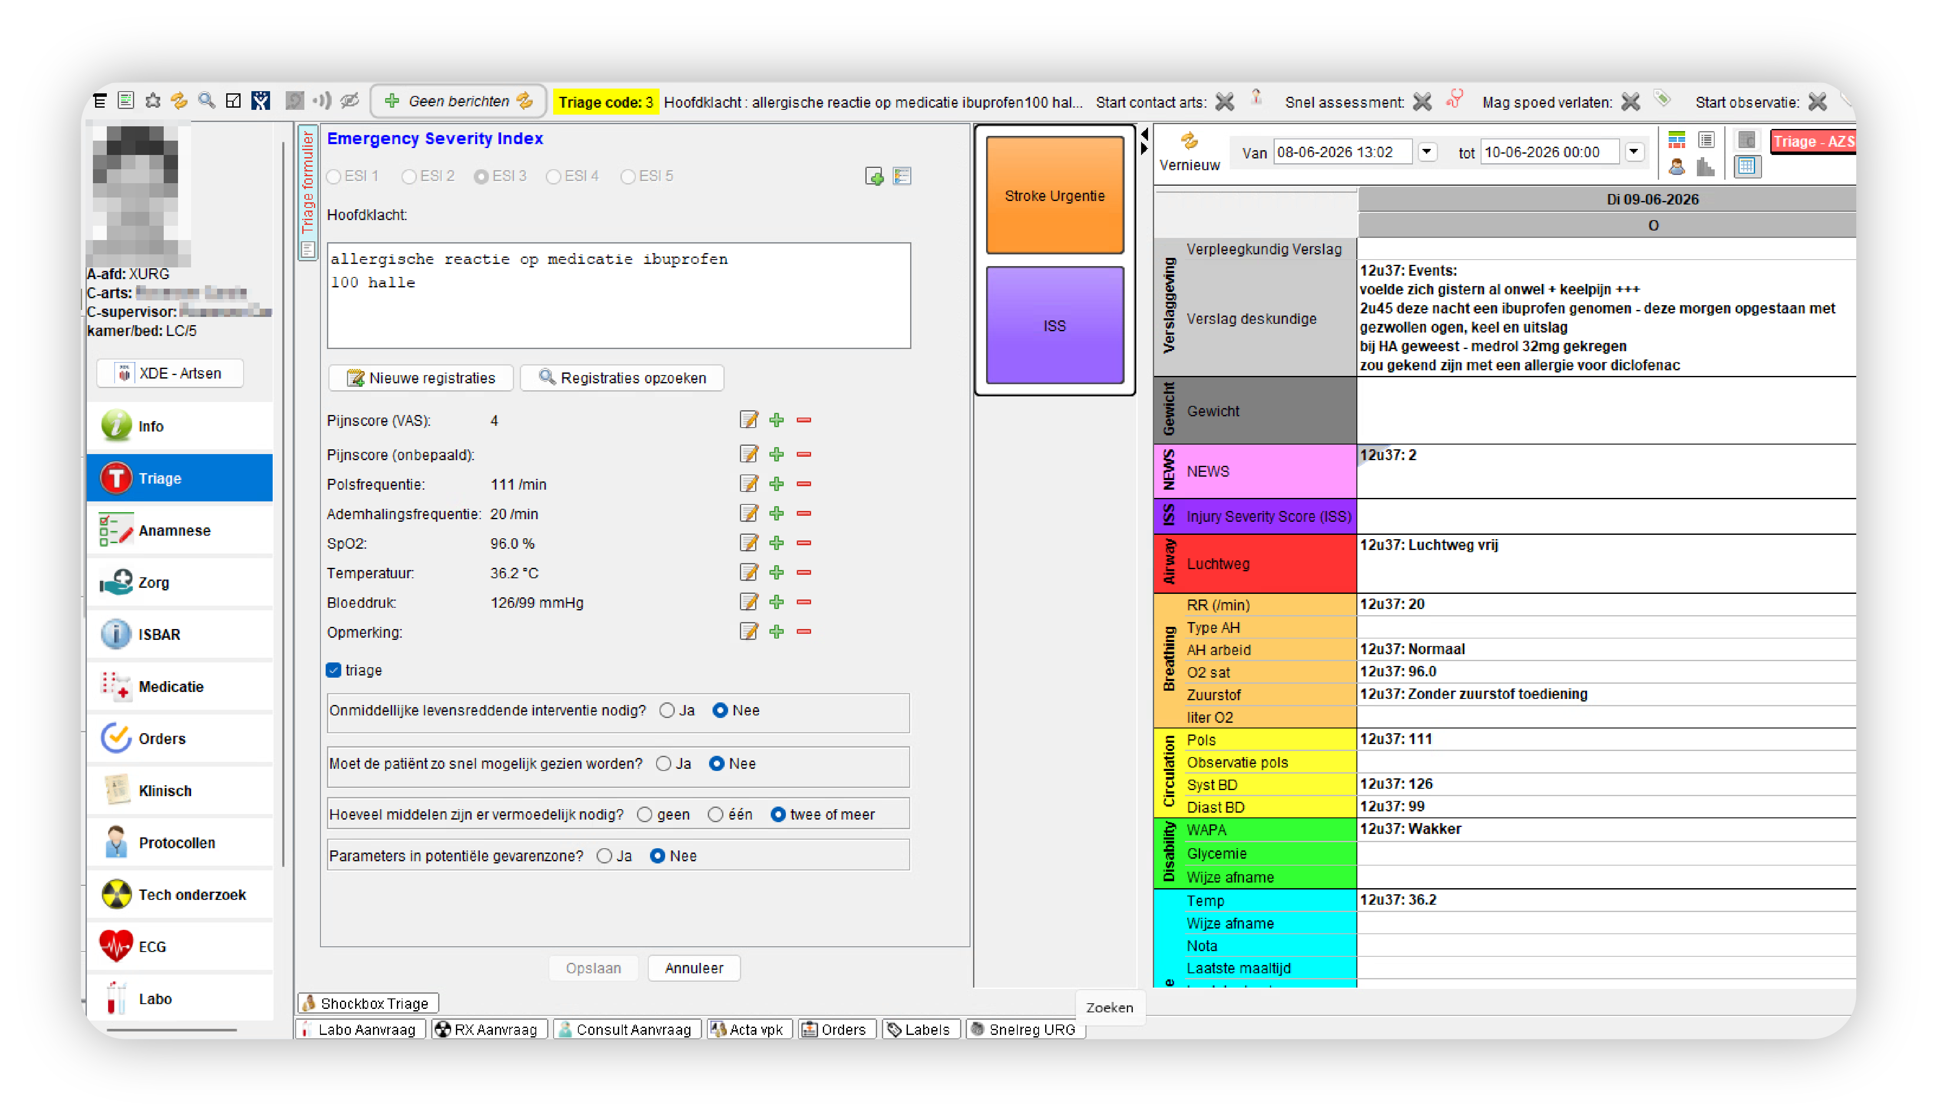Viewport: 1937px width, 1120px height.
Task: Click into the Hoofdklacht text area
Action: 619,296
